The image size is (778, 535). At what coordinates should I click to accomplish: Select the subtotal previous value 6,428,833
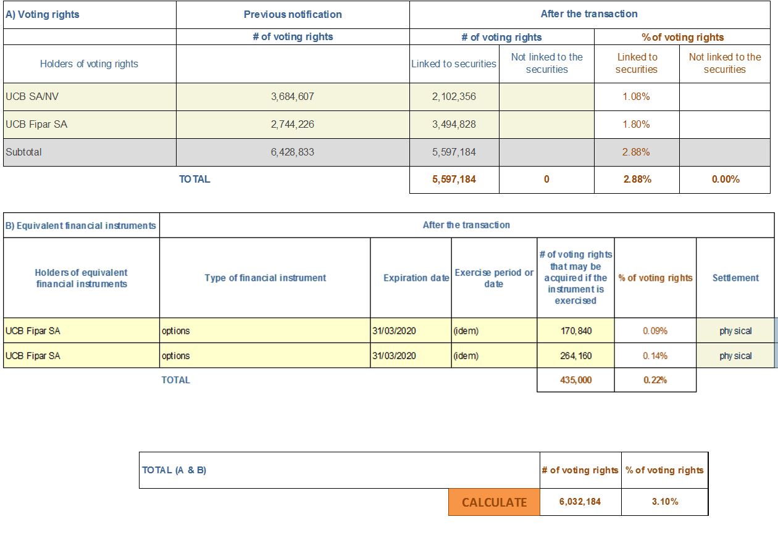293,152
